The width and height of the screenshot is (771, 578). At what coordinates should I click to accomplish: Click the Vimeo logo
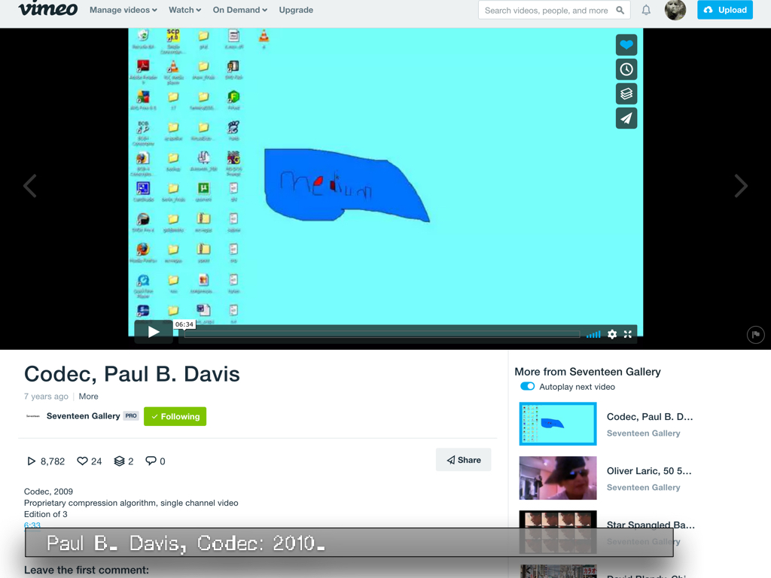click(47, 9)
